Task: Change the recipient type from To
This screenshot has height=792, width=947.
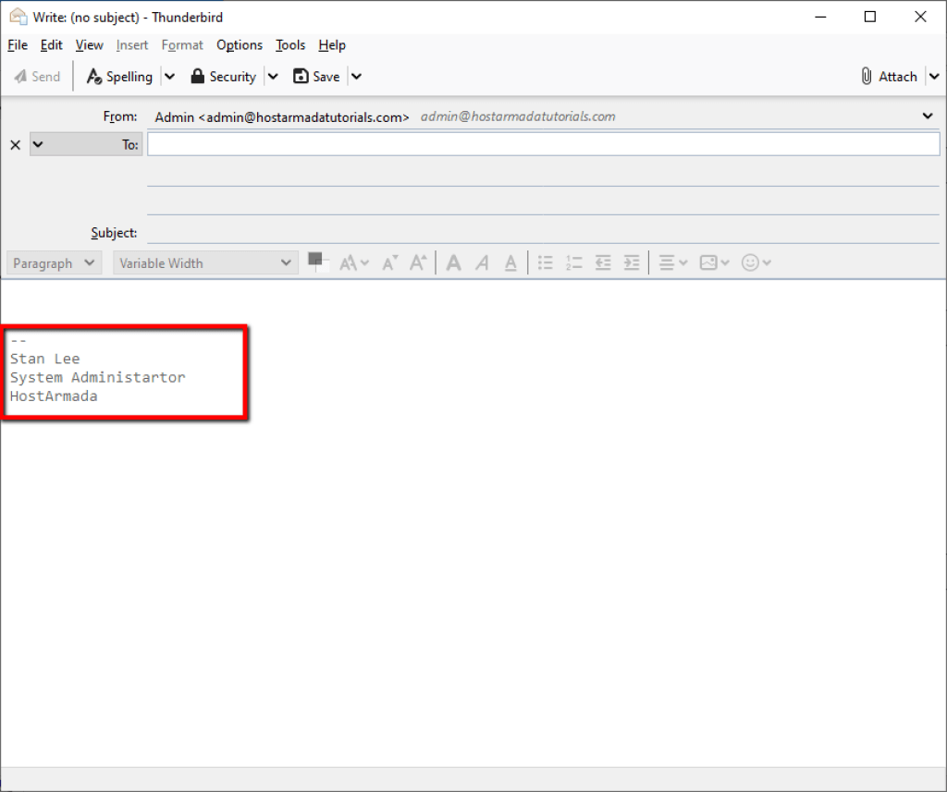Action: (x=38, y=144)
